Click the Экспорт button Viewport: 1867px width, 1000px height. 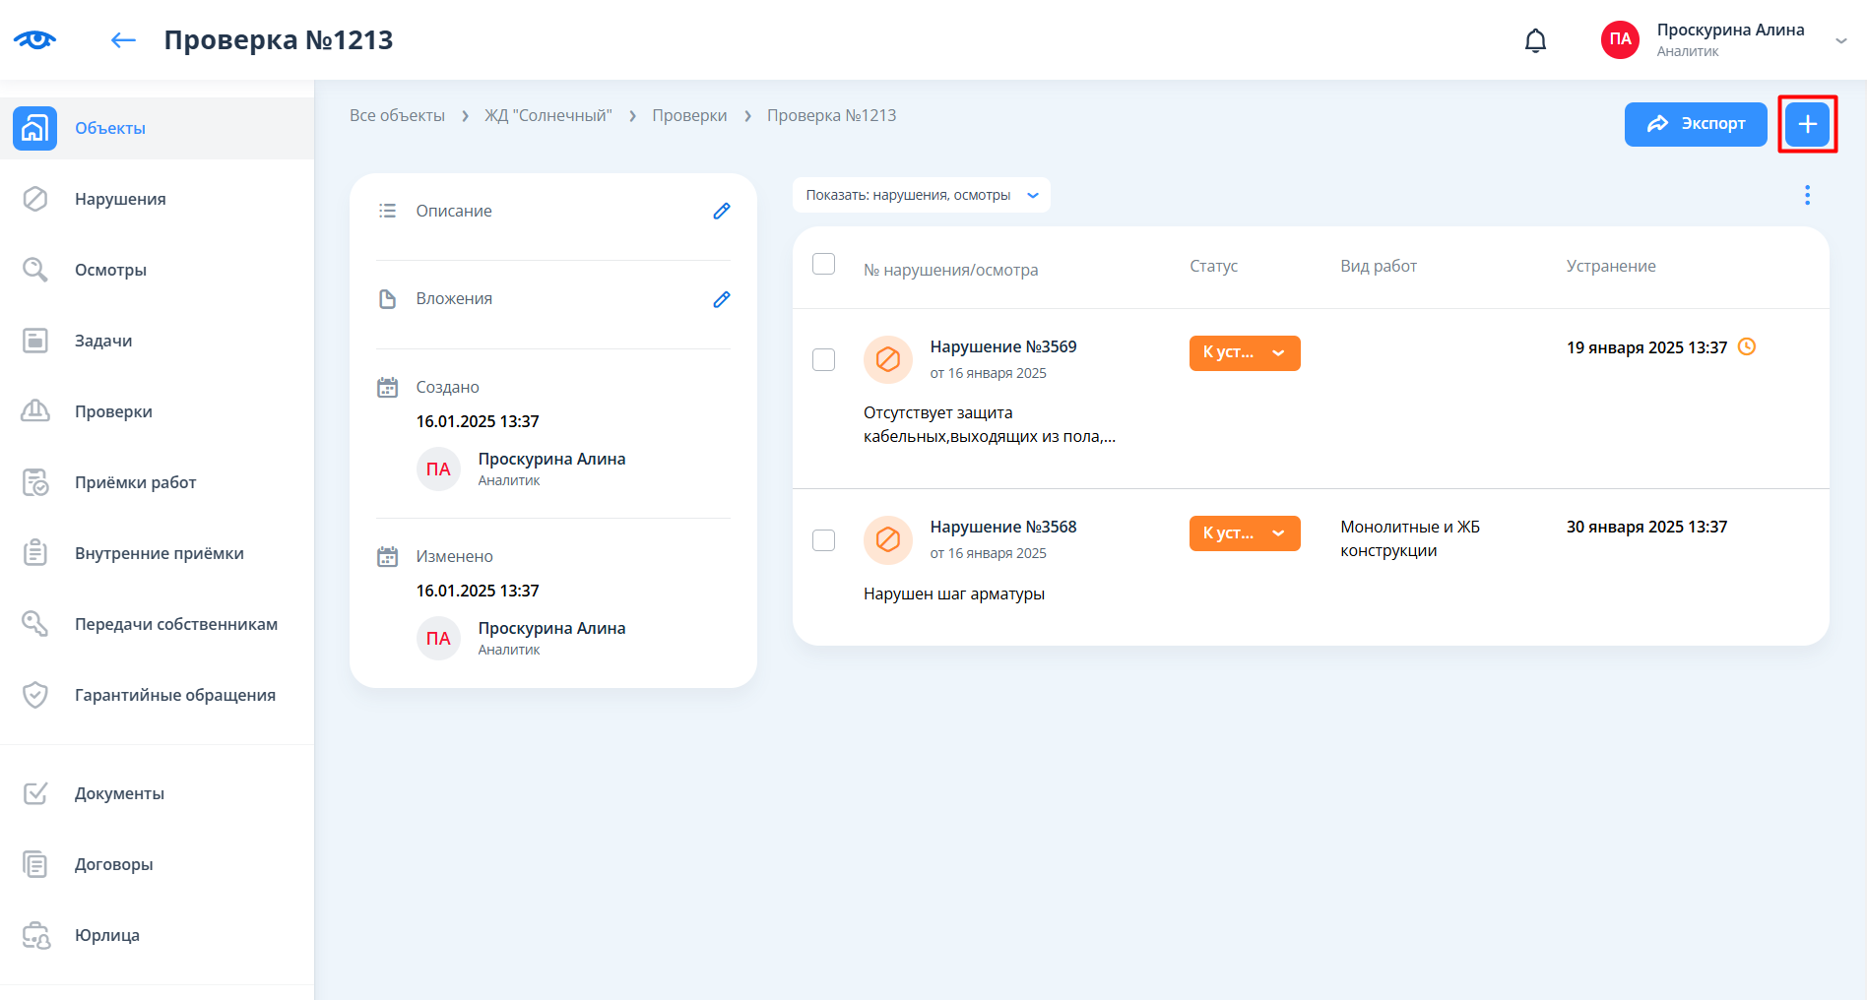point(1695,124)
